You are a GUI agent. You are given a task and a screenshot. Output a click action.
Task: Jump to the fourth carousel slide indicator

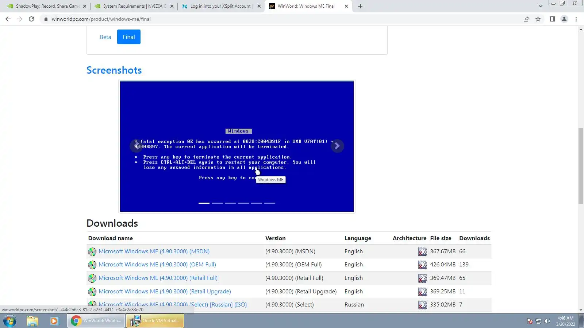(x=243, y=203)
